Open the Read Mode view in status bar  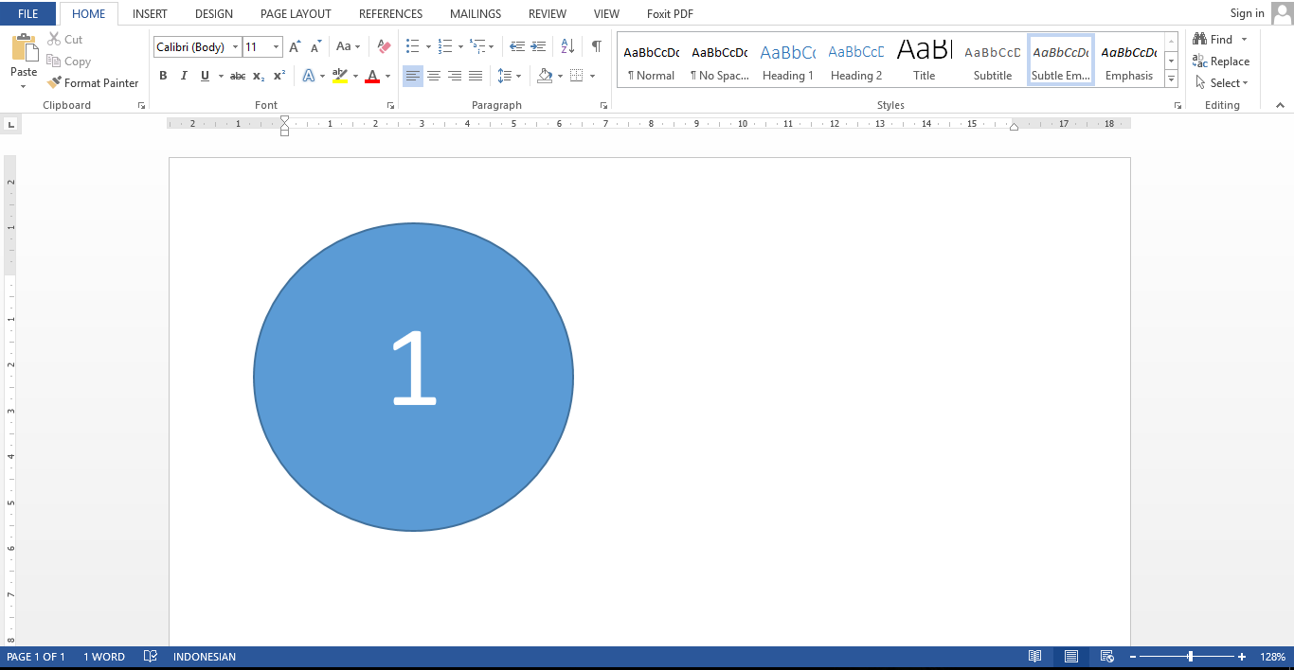pyautogui.click(x=1035, y=656)
